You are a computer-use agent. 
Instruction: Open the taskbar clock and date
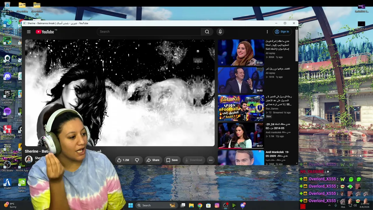pos(364,205)
